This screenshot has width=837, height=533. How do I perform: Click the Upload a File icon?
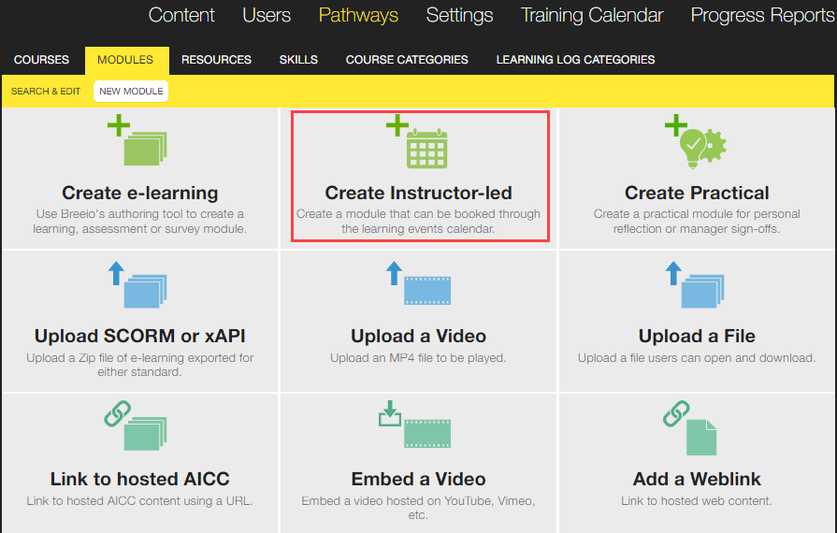695,284
